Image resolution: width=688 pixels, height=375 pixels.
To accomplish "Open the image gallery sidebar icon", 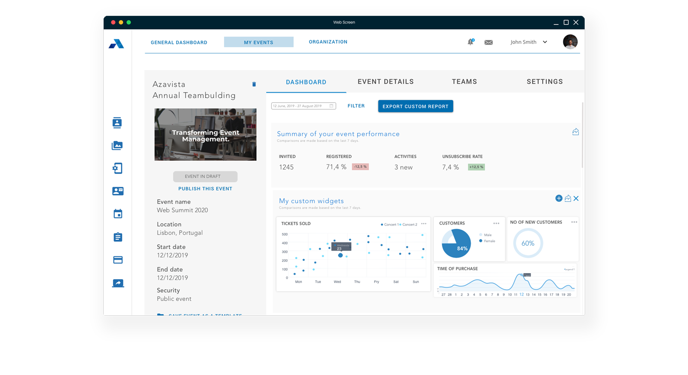I will point(117,146).
